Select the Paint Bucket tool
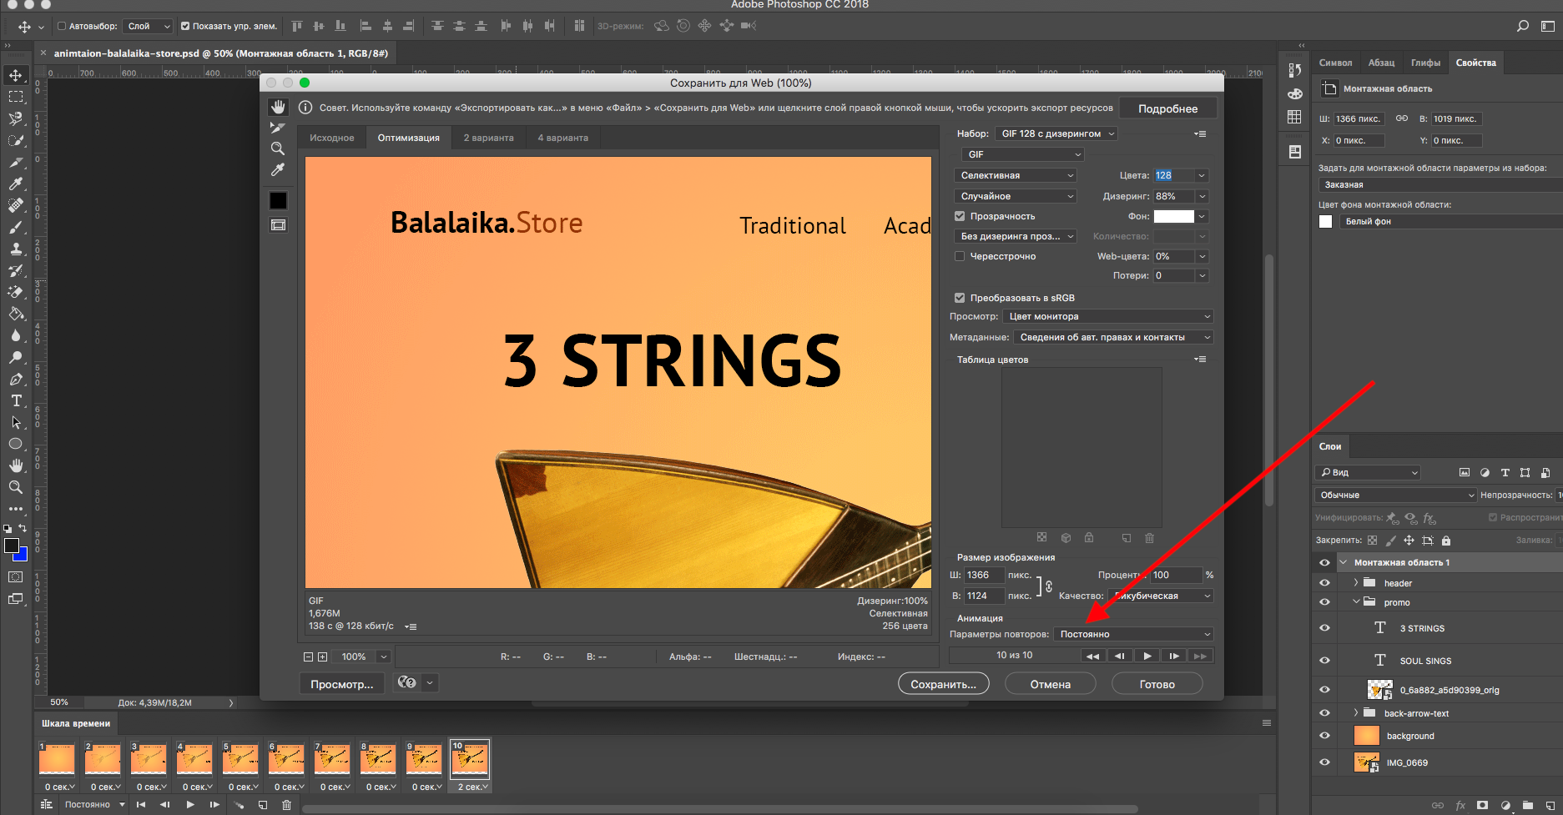This screenshot has height=815, width=1563. pos(16,314)
